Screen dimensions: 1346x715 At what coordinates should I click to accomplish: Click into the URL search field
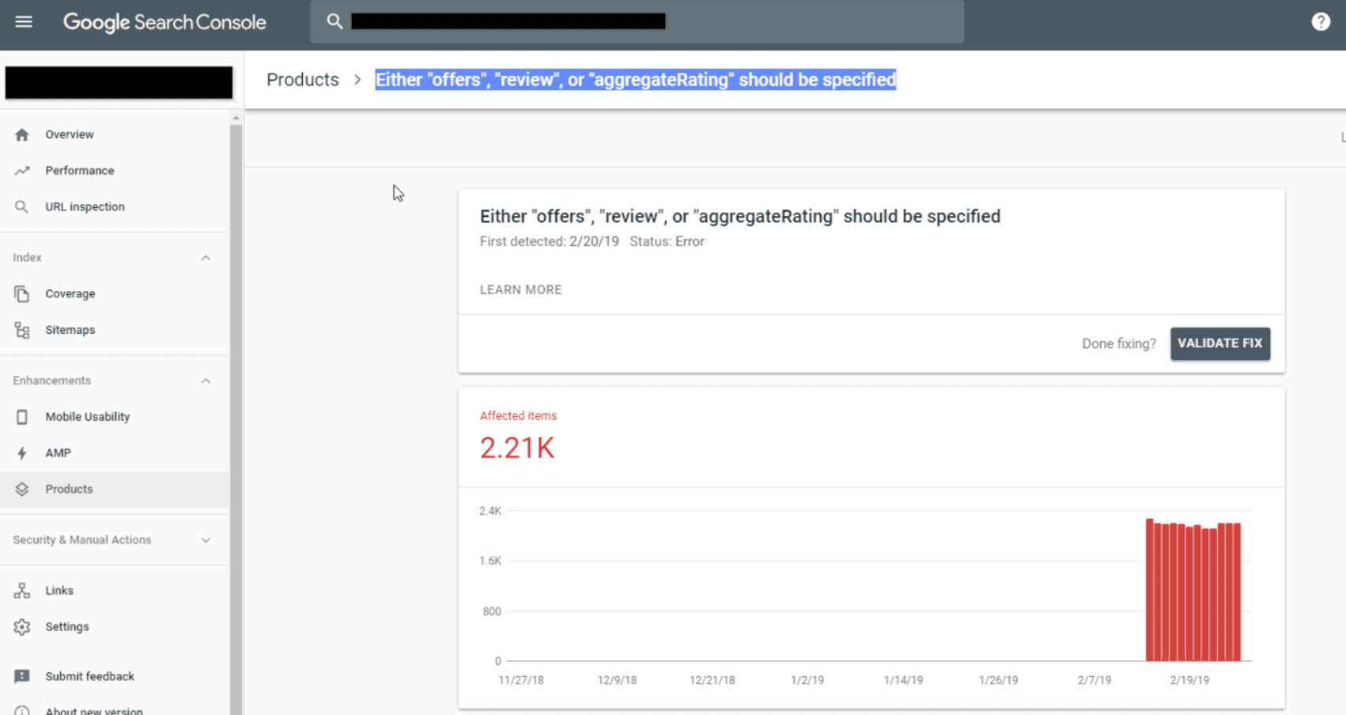tap(637, 21)
